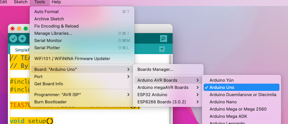Expand ESP32 Arduino submenu
The image size is (288, 124).
[x=168, y=94]
